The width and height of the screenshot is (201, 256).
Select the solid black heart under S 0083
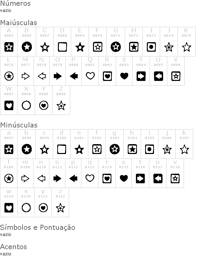pyautogui.click(x=124, y=76)
